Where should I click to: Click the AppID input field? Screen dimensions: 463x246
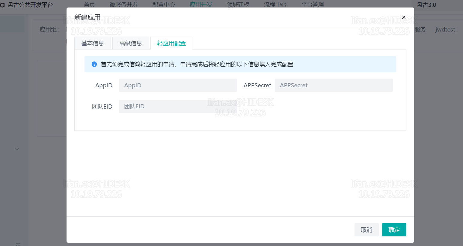tap(178, 85)
